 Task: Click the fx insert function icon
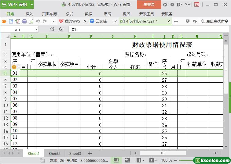tap(61, 30)
